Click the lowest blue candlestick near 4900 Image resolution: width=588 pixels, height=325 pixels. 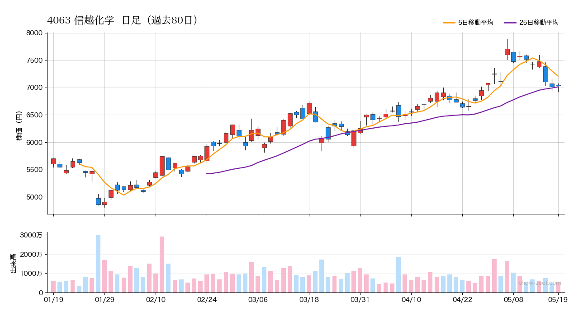98,201
